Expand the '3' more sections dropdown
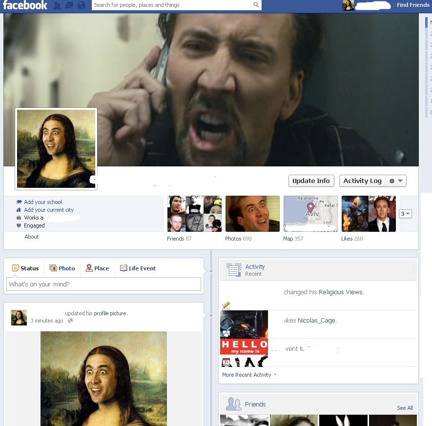The height and width of the screenshot is (426, 432). coord(405,214)
